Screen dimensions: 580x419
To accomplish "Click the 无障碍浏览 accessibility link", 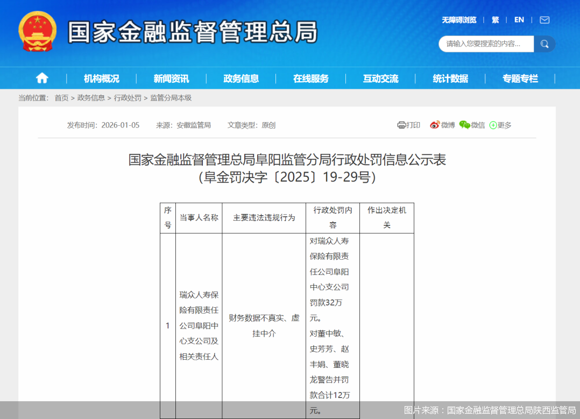I will (458, 19).
